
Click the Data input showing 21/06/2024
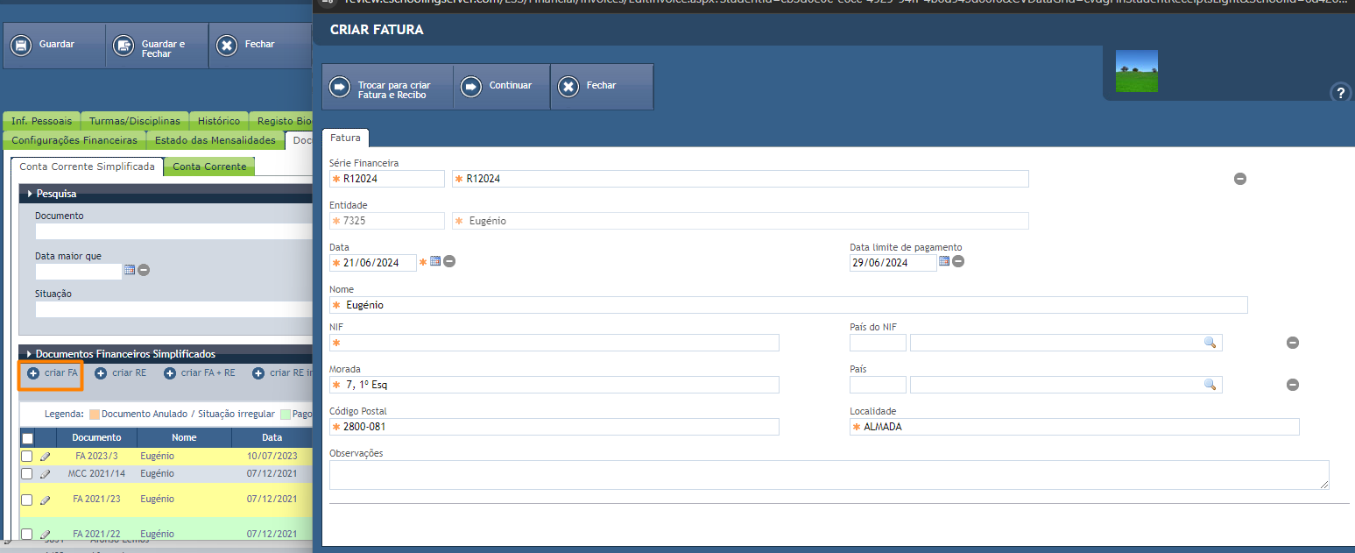(373, 263)
